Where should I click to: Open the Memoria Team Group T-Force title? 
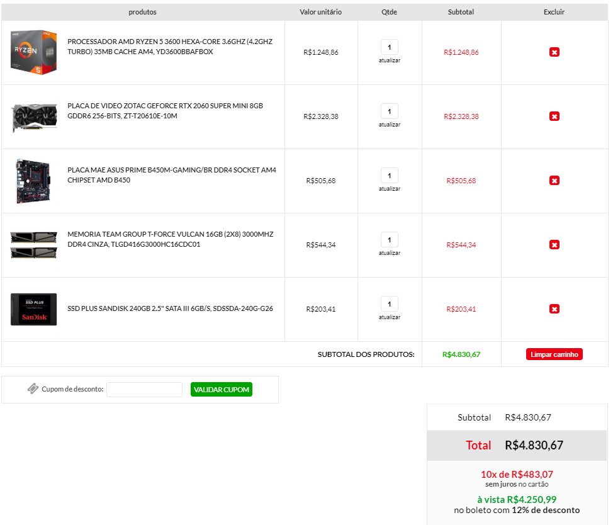pyautogui.click(x=171, y=239)
